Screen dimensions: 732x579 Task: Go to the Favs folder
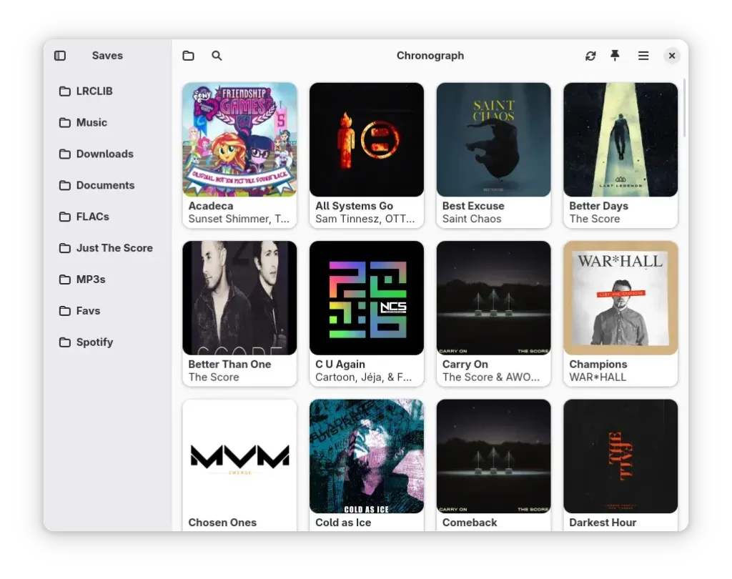(x=88, y=311)
